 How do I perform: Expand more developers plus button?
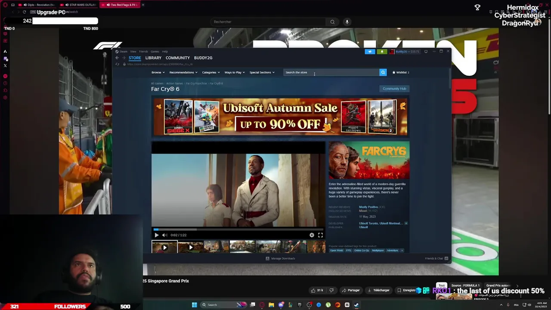pyautogui.click(x=406, y=223)
